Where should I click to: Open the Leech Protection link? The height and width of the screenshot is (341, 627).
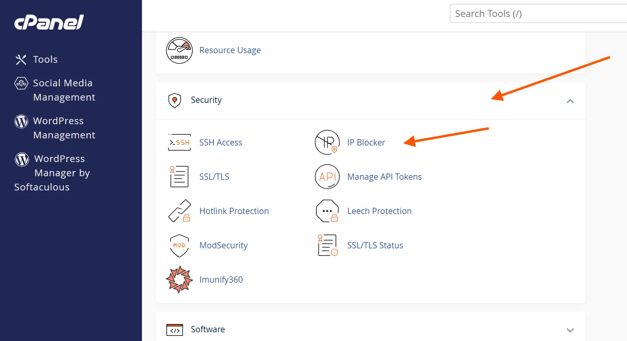(379, 211)
